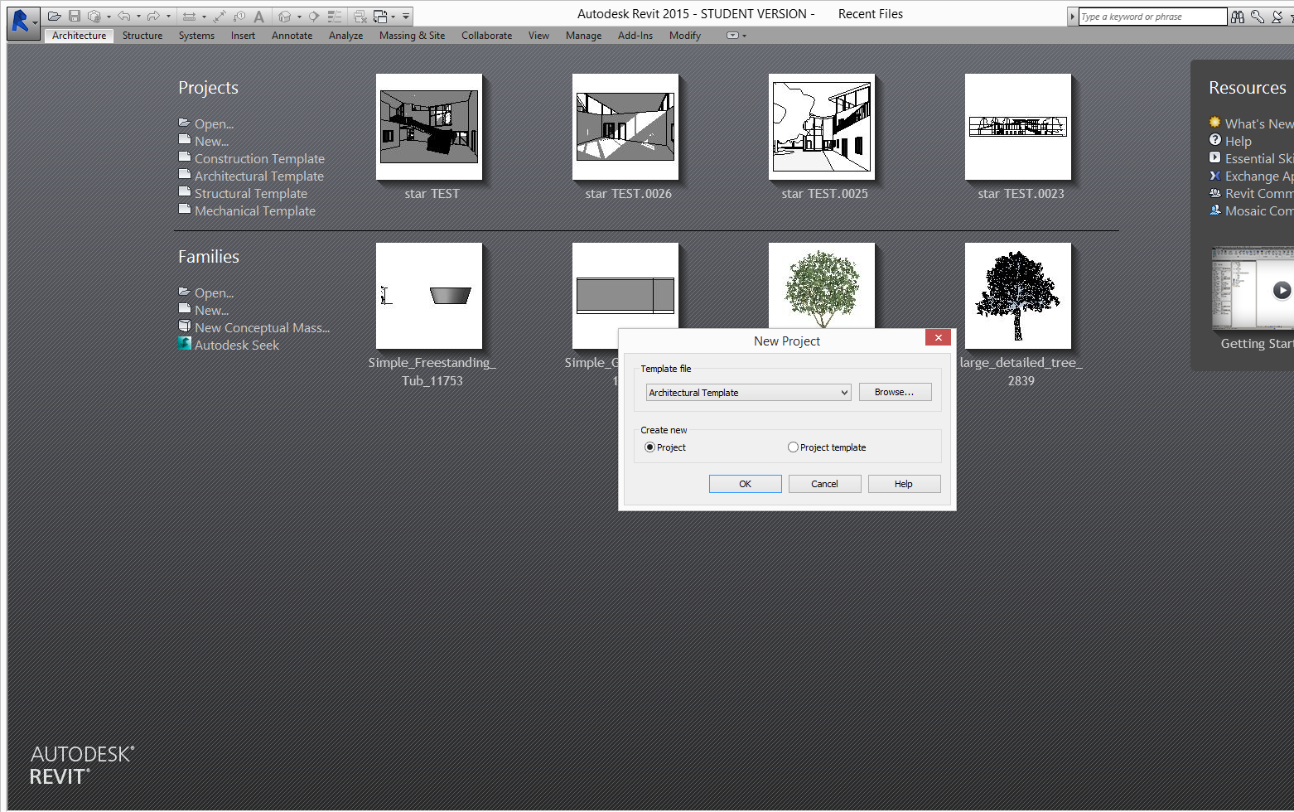The width and height of the screenshot is (1294, 812).
Task: Expand the 3D View dropdown arrow
Action: [x=299, y=17]
